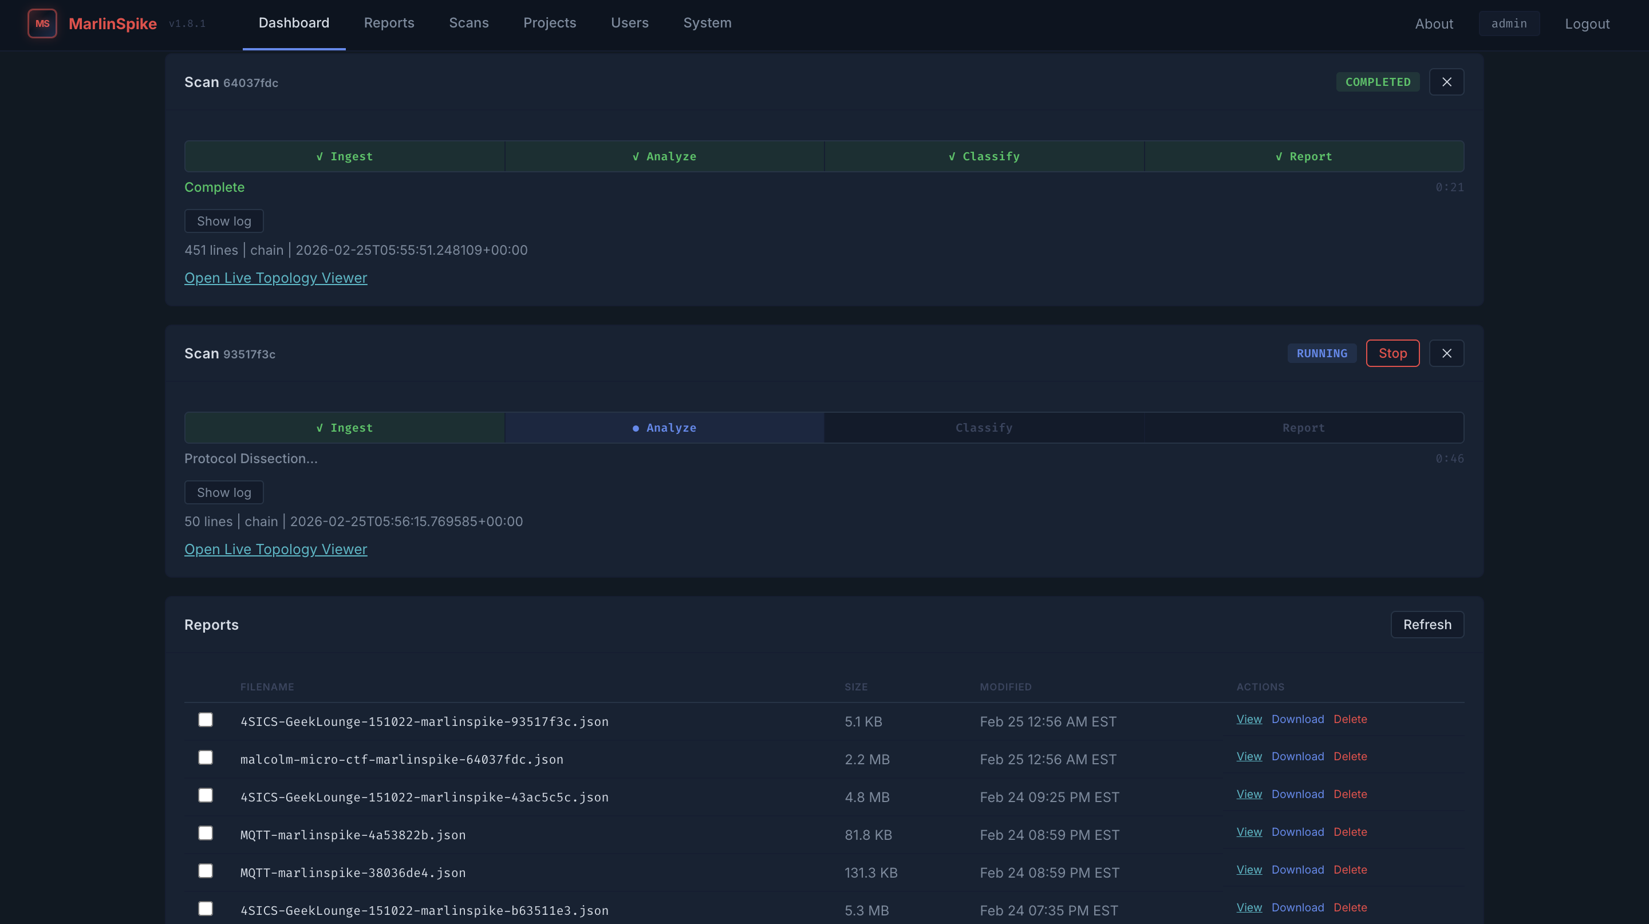This screenshot has height=924, width=1649.
Task: Stop the running scan 93517f3c
Action: point(1392,353)
